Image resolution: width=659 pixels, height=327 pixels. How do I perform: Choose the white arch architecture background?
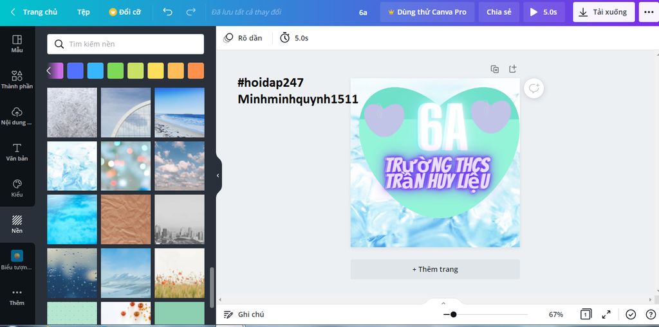125,112
